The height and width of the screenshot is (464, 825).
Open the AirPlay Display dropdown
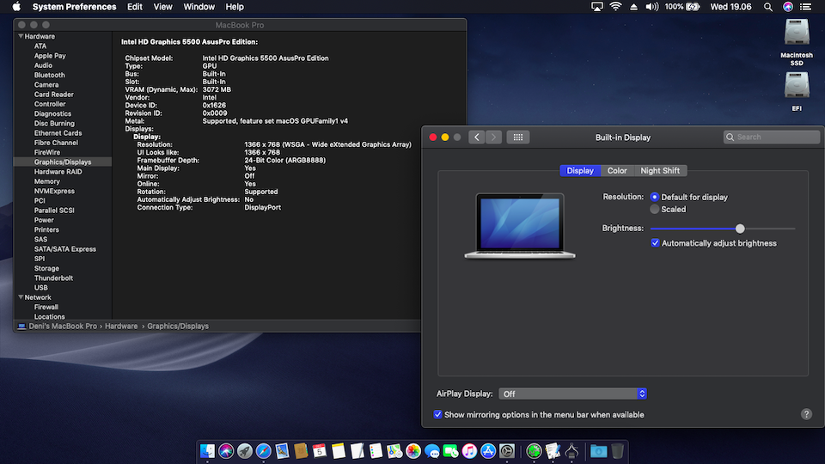click(x=572, y=394)
